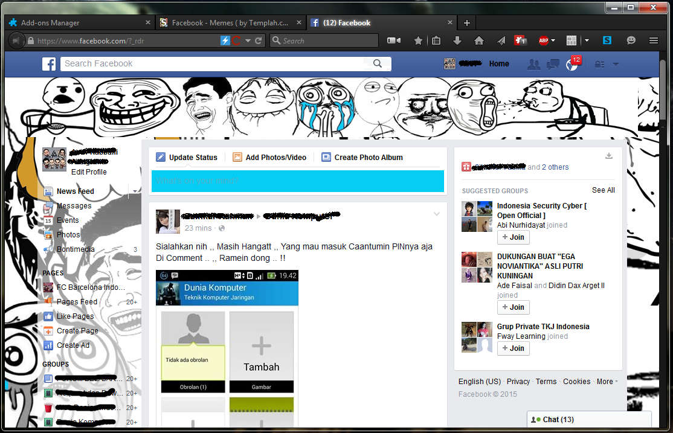Open Like Pages in sidebar

[75, 316]
